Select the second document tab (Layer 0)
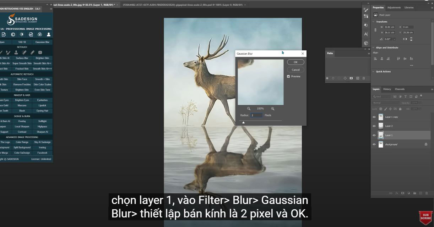Viewport: 434px width, 227px height. point(183,5)
